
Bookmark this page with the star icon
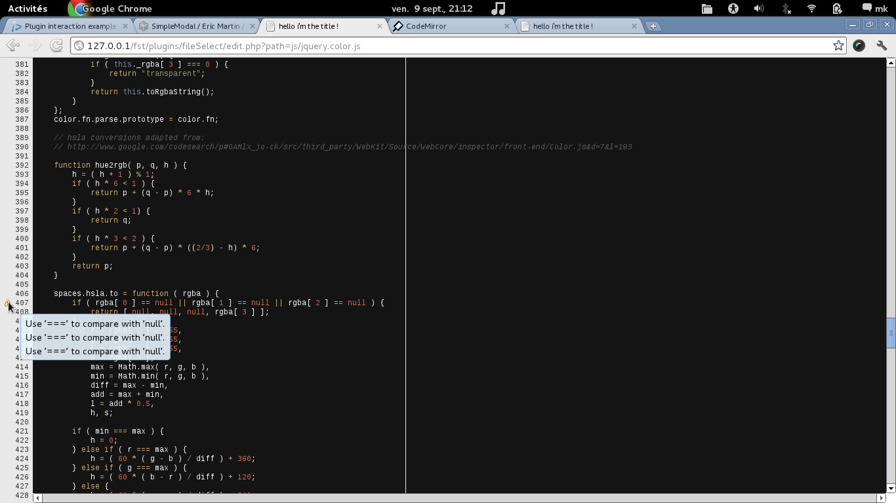coord(838,46)
